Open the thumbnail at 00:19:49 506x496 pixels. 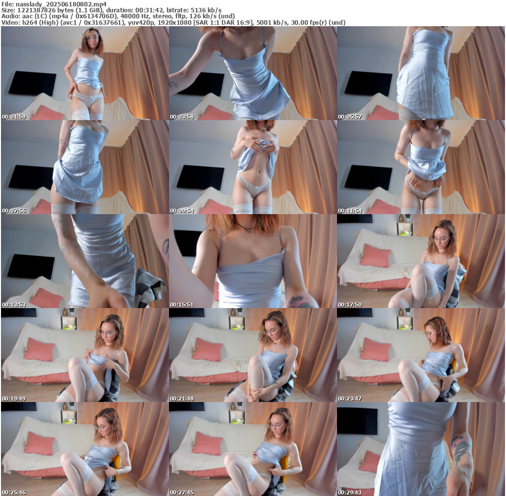pyautogui.click(x=84, y=355)
